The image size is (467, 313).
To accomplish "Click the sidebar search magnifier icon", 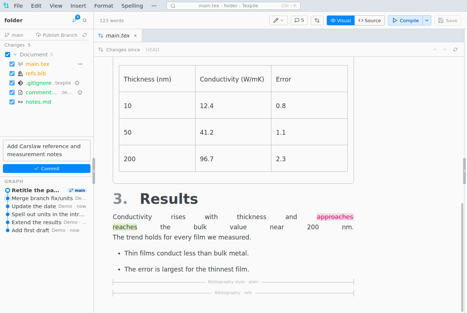I will coord(85,20).
